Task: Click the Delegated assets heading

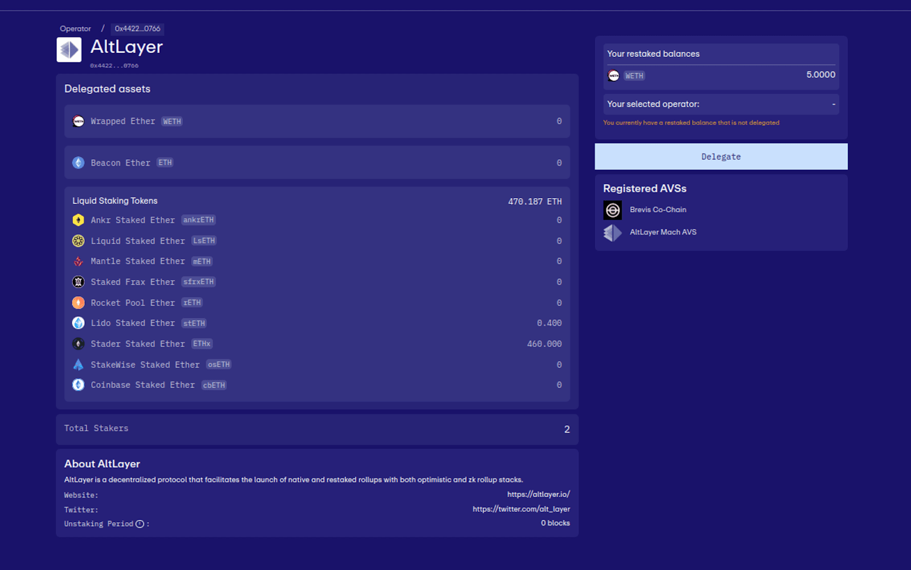Action: click(x=107, y=89)
